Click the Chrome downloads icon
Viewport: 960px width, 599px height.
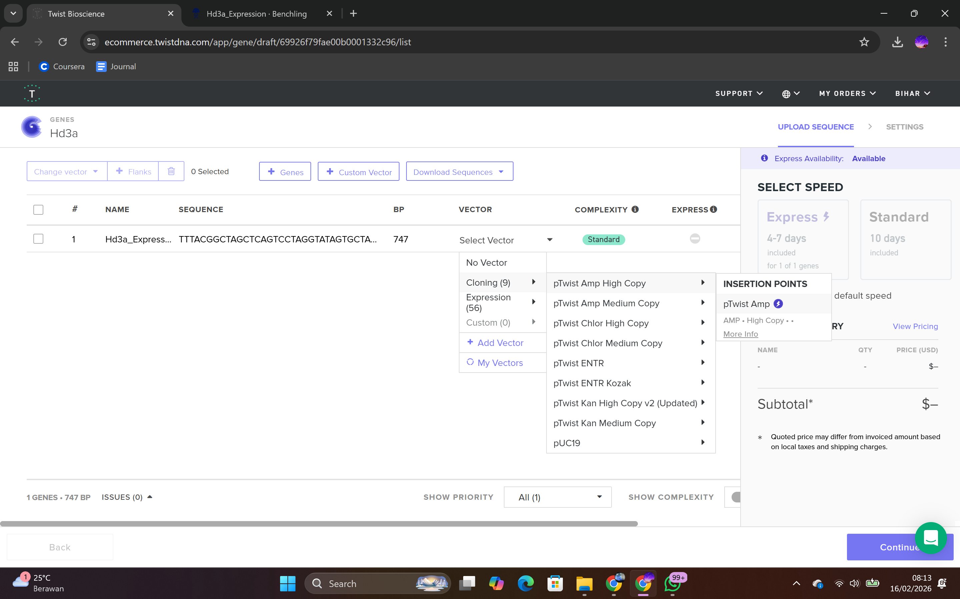[897, 42]
